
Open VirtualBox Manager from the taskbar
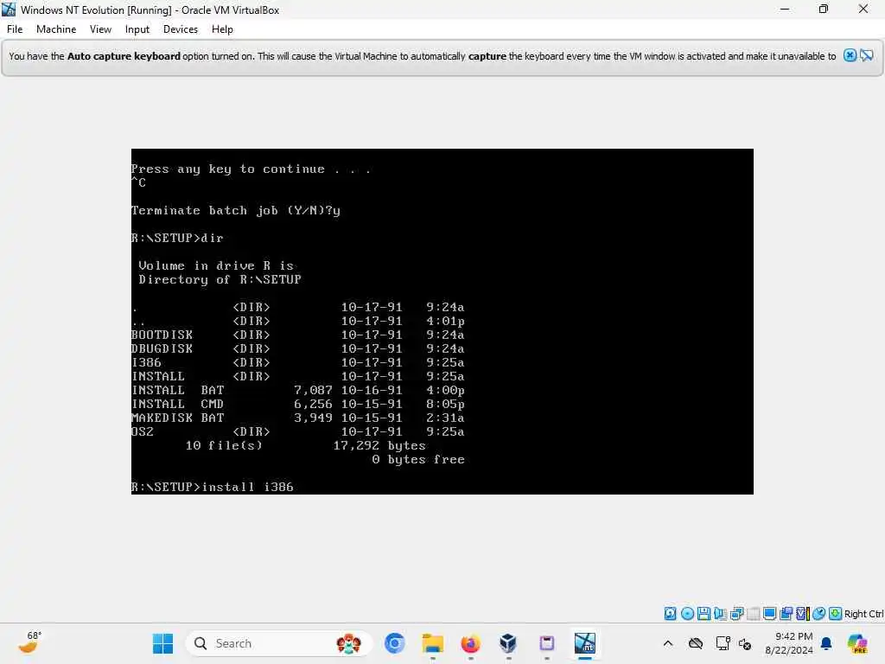click(508, 643)
